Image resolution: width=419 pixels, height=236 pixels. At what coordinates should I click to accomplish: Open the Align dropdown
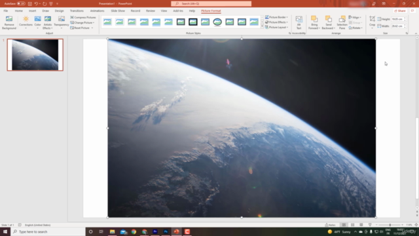coord(355,18)
